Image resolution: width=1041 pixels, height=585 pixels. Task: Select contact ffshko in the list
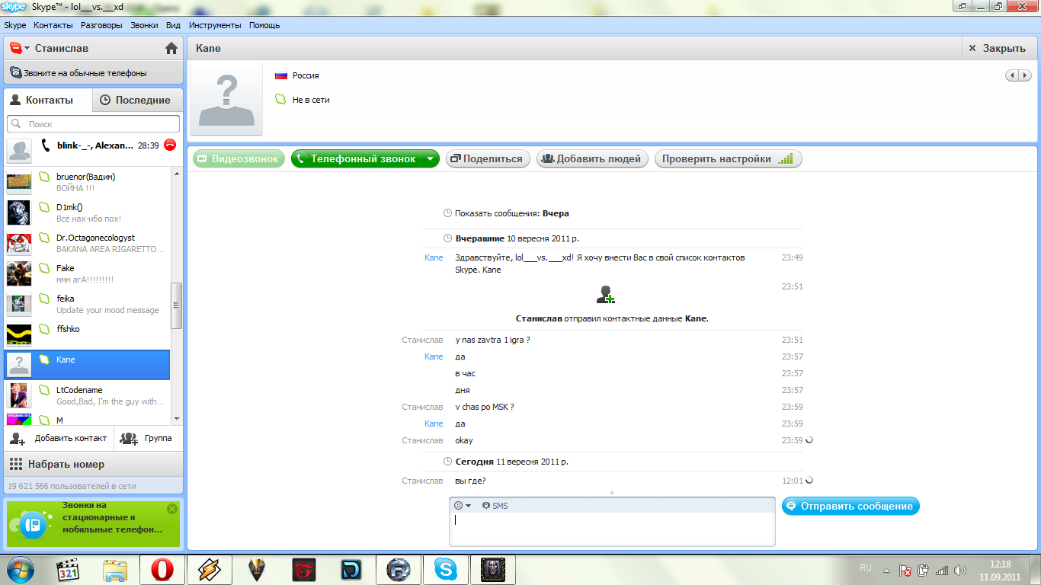[x=88, y=334]
